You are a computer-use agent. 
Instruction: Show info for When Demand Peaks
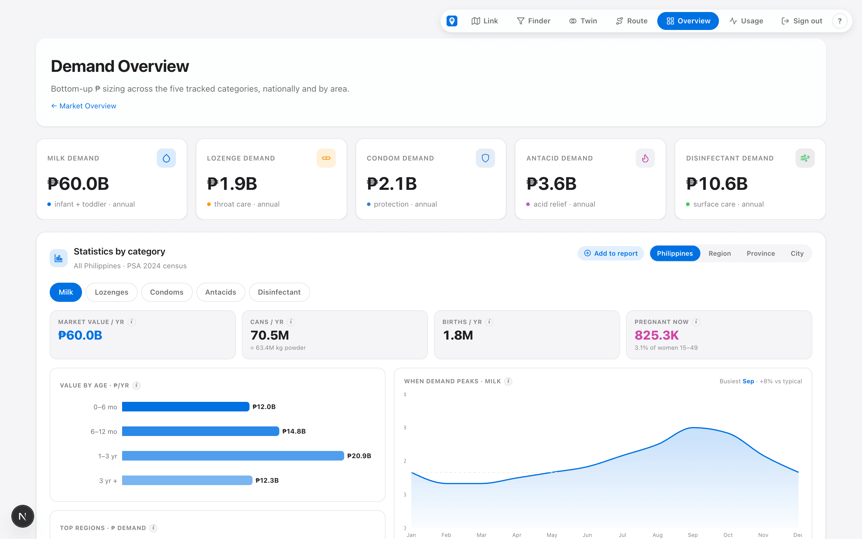coord(508,381)
